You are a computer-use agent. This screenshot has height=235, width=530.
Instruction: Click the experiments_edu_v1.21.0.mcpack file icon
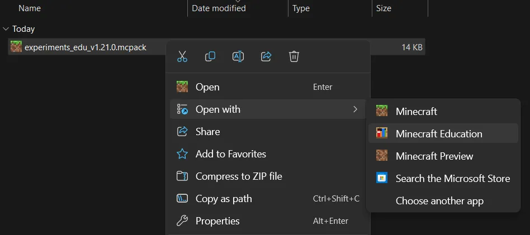(16, 46)
